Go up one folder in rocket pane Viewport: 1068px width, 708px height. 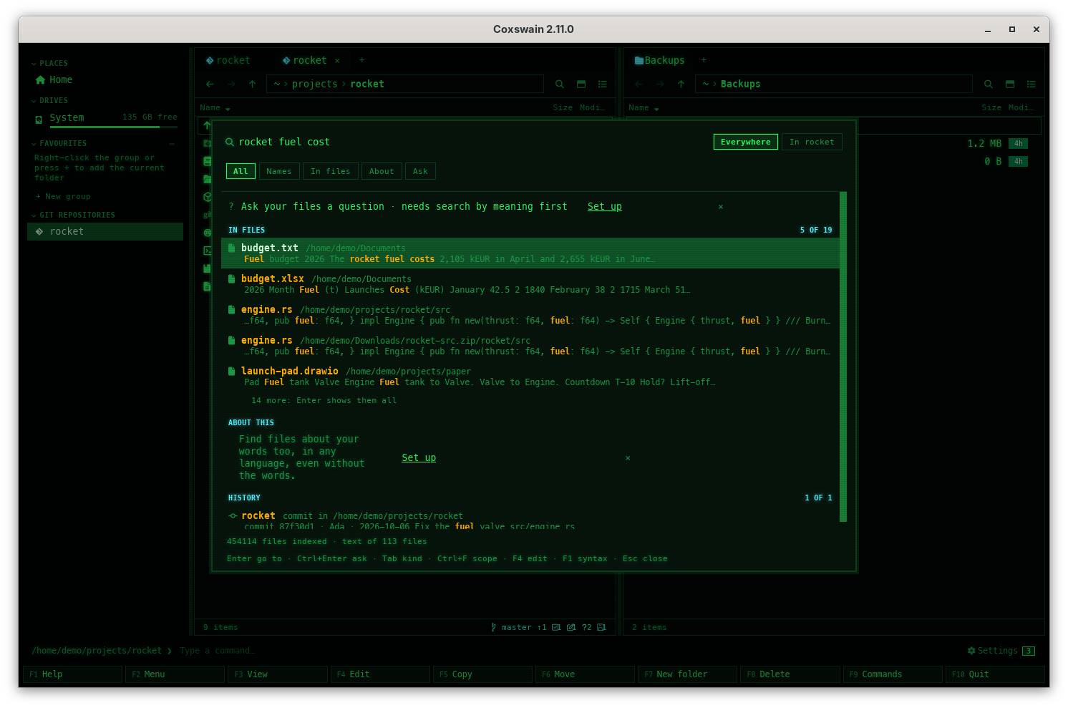coord(252,84)
